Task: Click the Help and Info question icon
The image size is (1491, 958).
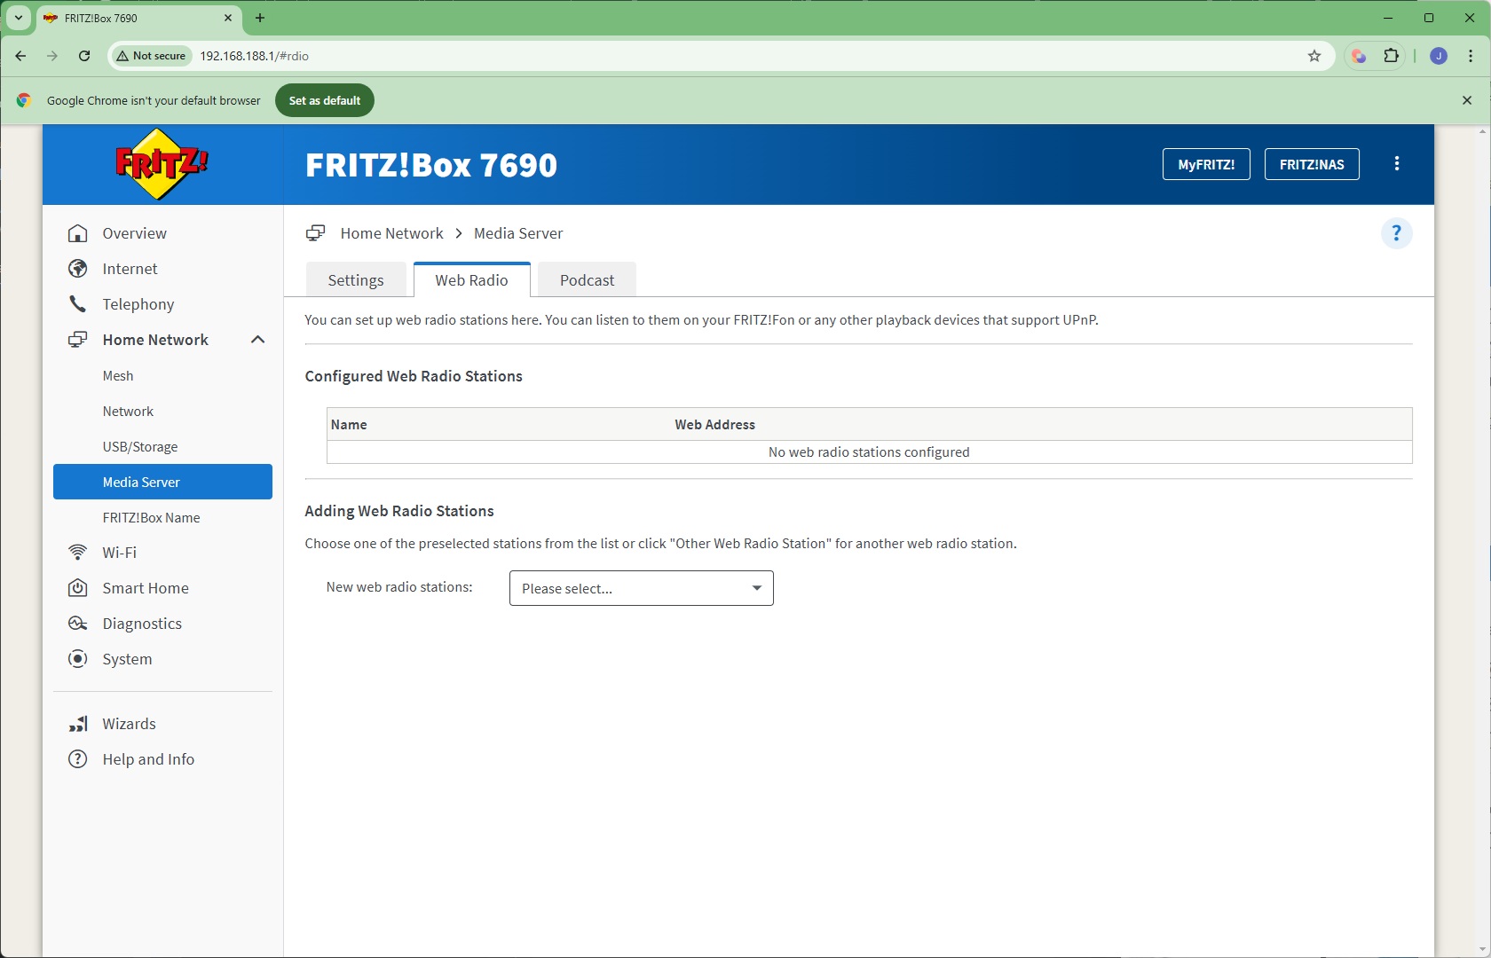Action: click(78, 759)
